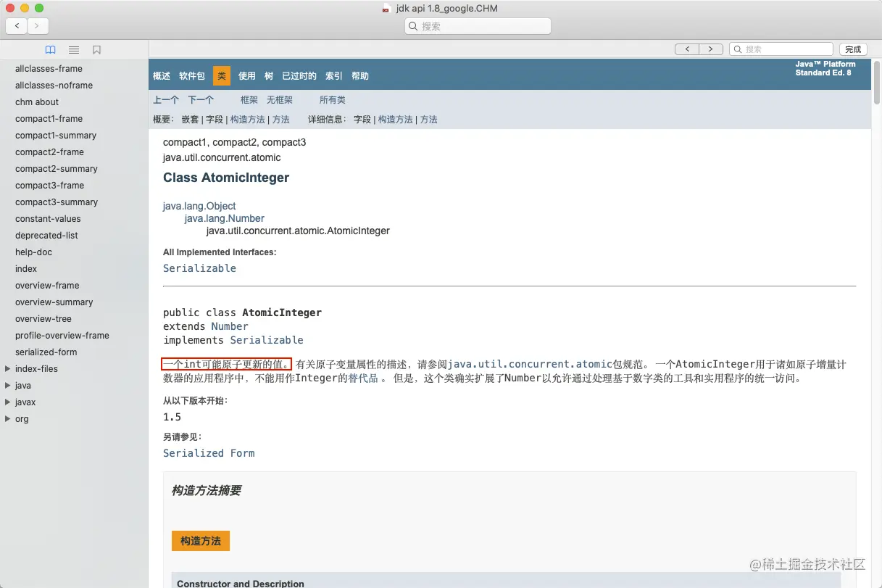882x588 pixels.
Task: Open the Serializable interface link
Action: [x=199, y=268]
